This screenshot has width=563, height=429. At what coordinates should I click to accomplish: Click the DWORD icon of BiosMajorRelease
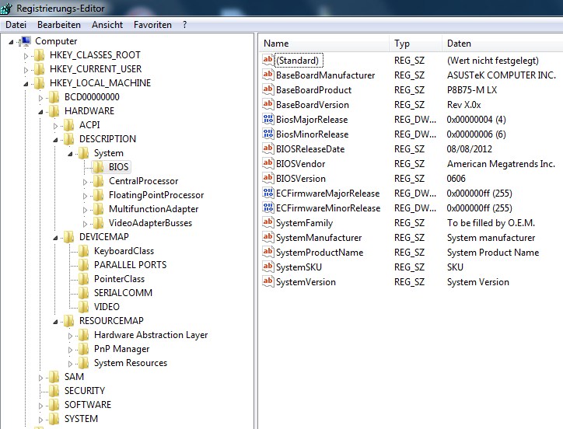click(x=268, y=118)
